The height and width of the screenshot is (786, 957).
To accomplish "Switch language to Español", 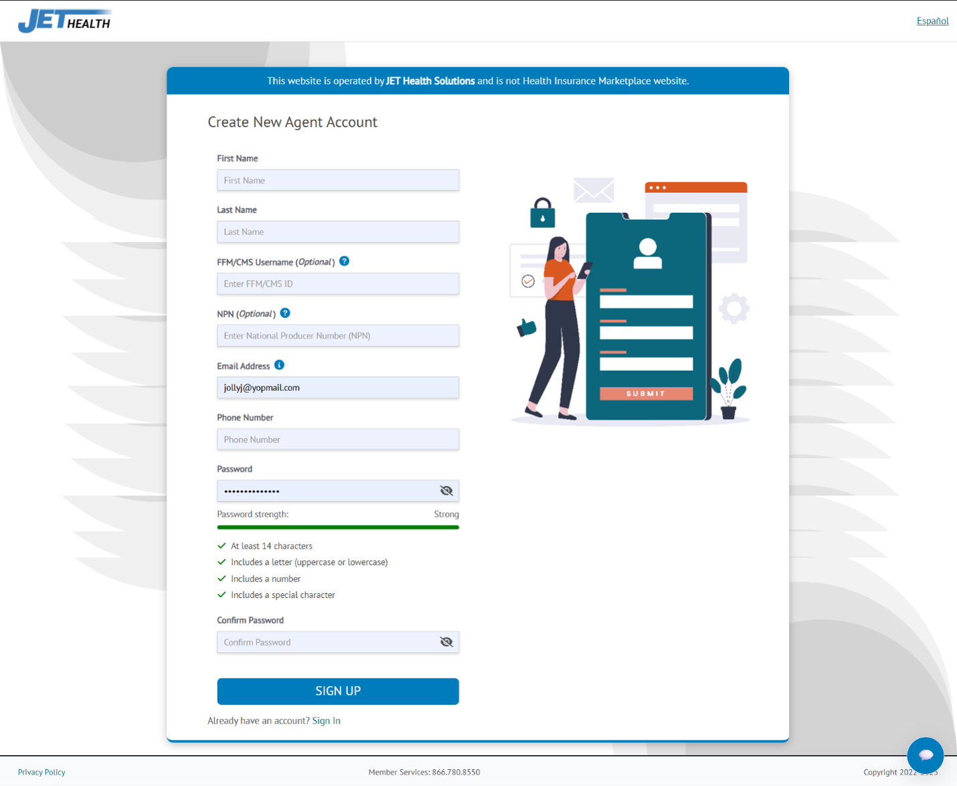I will pyautogui.click(x=932, y=21).
